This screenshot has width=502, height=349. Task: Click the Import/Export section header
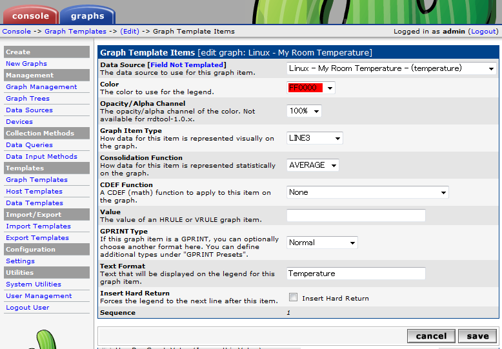click(46, 215)
